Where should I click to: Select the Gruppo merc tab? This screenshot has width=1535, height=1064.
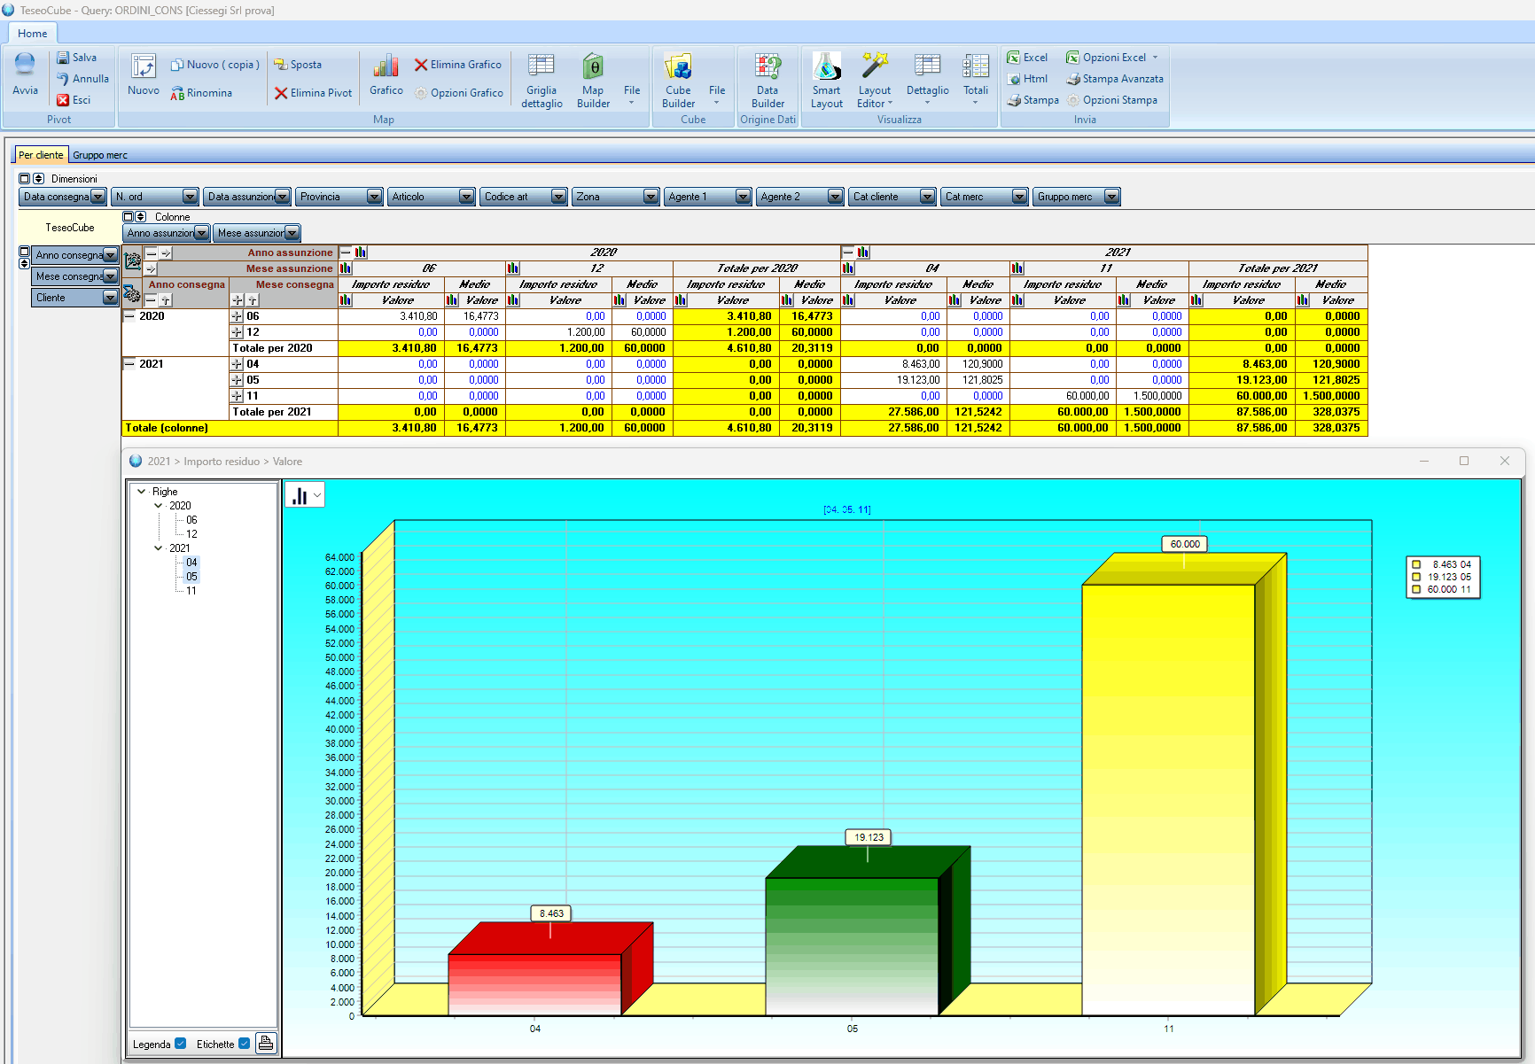click(x=100, y=155)
